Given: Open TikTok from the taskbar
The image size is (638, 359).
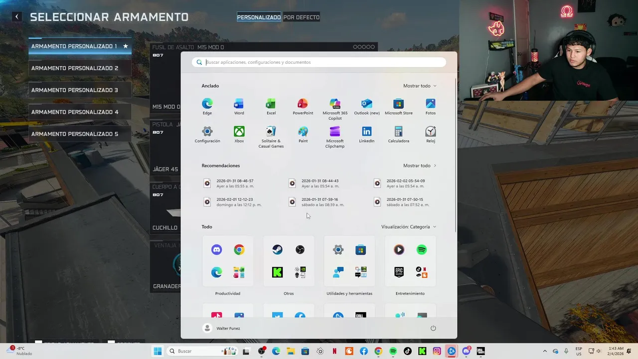Looking at the screenshot, I should (408, 351).
